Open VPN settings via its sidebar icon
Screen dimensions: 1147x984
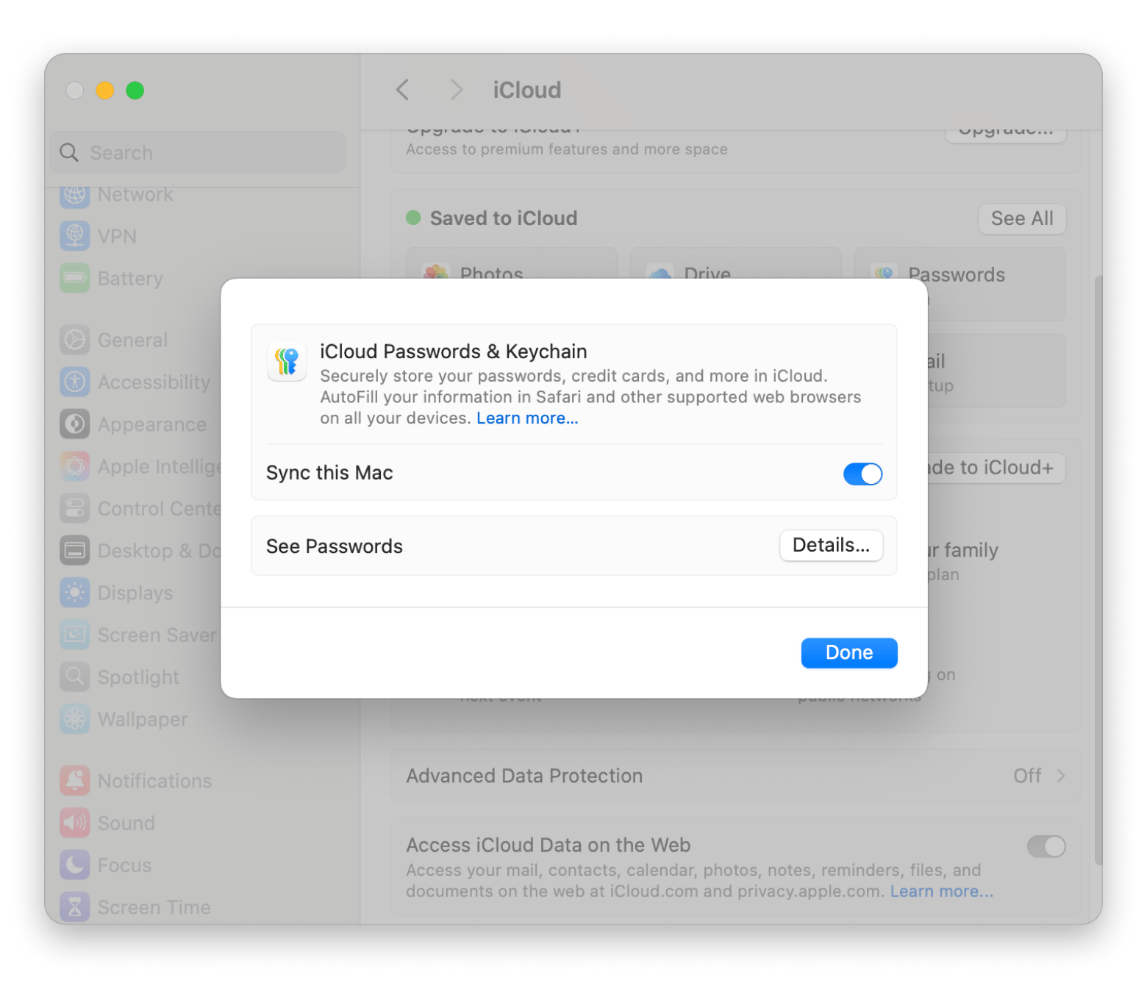pos(75,236)
